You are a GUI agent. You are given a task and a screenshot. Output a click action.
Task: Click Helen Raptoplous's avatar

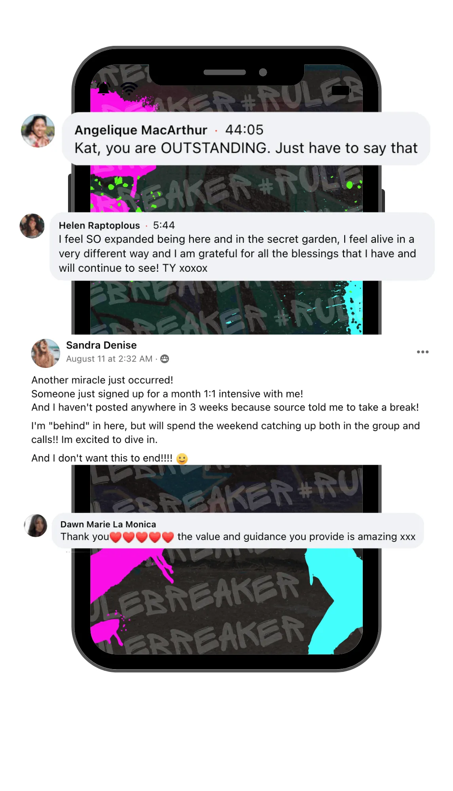click(x=32, y=226)
